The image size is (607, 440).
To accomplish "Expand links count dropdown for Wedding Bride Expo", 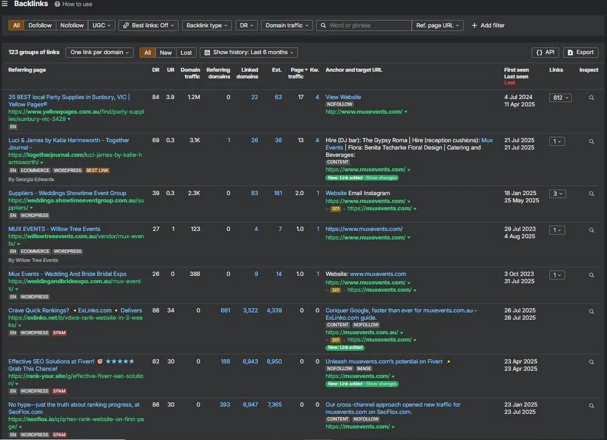I will (557, 275).
